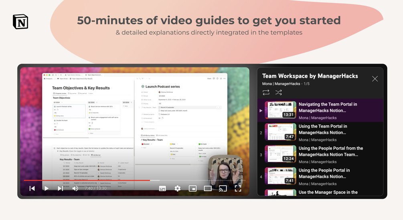403x220 pixels.
Task: Go to the previous video
Action: coord(32,188)
